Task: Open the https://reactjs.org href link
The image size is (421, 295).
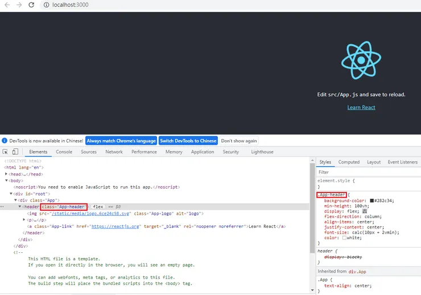Action: click(115, 227)
